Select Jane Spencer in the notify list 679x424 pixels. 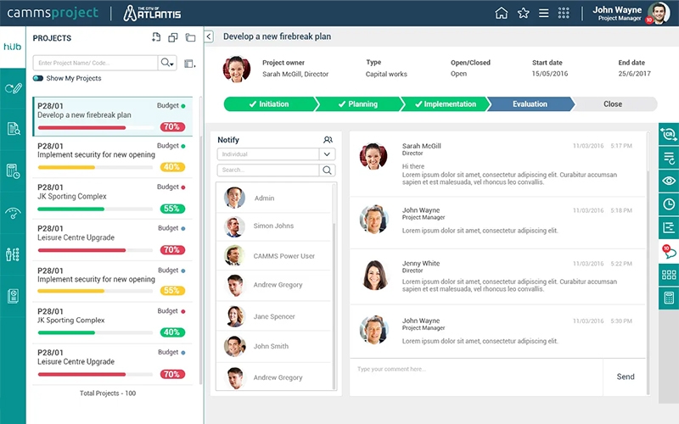[273, 316]
